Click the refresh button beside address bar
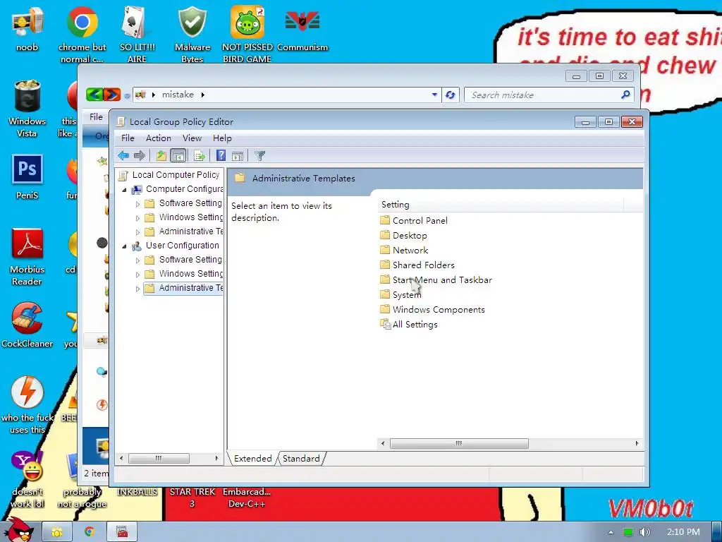 click(x=450, y=95)
